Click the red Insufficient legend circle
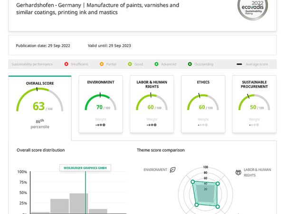285x214 pixels. pyautogui.click(x=66, y=64)
